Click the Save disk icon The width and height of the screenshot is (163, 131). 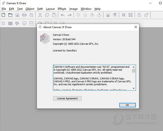point(17,15)
